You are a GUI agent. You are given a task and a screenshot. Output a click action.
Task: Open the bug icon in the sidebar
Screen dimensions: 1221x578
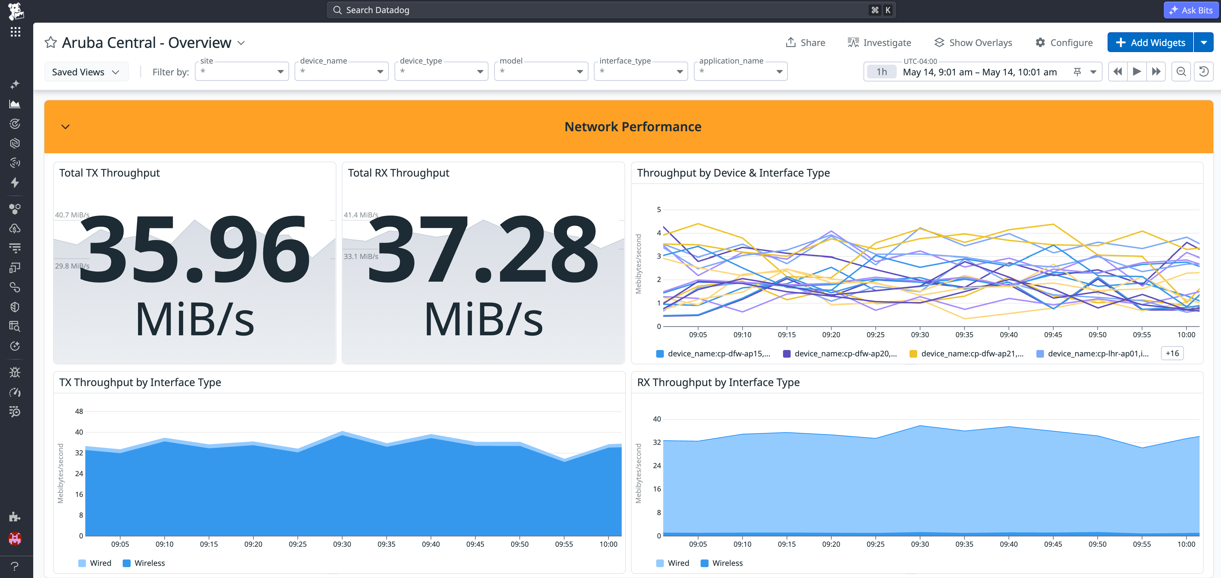15,372
